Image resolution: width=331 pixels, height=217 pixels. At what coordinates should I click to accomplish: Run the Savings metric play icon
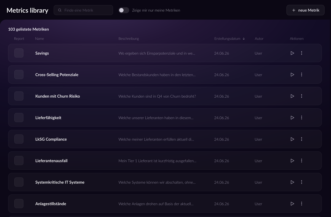[x=292, y=53]
